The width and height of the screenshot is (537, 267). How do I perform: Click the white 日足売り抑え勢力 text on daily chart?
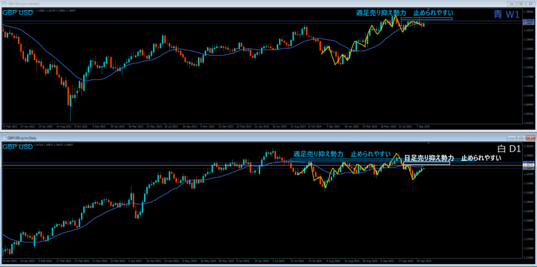click(428, 158)
